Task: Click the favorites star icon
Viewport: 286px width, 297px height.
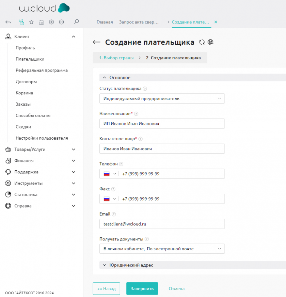Action: [x=31, y=22]
